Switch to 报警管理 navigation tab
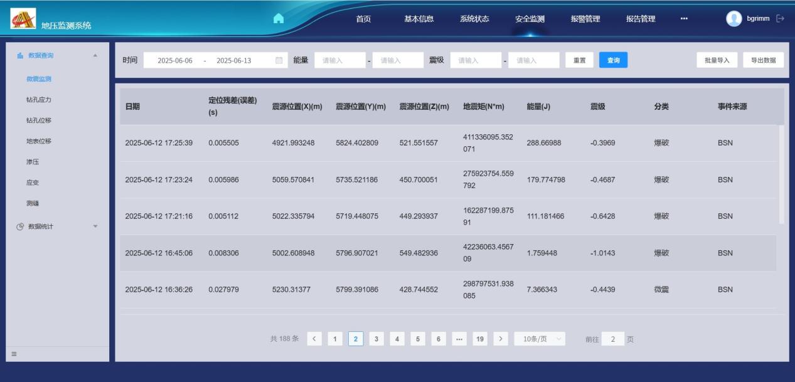 click(x=585, y=19)
